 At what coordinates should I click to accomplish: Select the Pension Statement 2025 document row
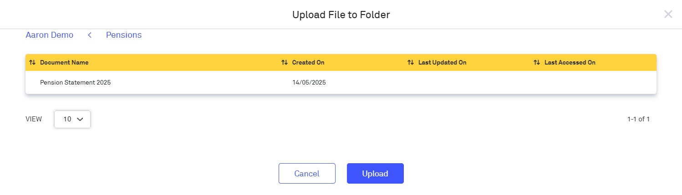coord(76,83)
